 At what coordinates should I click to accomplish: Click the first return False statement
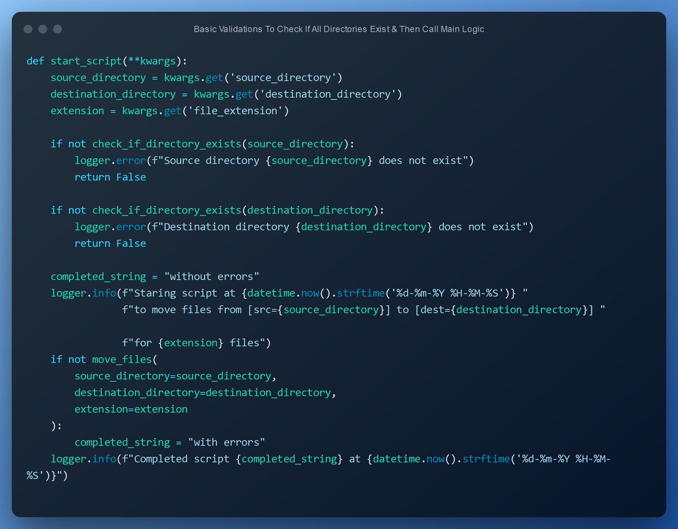coord(110,177)
